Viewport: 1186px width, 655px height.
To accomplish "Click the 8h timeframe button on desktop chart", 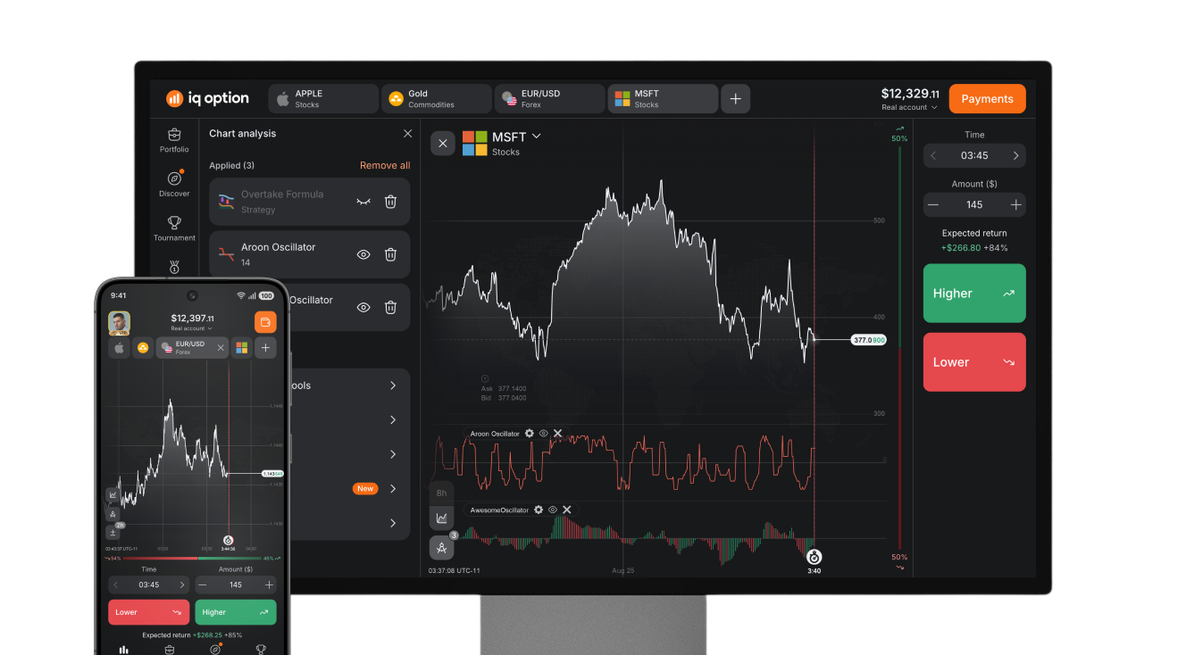I will 441,493.
